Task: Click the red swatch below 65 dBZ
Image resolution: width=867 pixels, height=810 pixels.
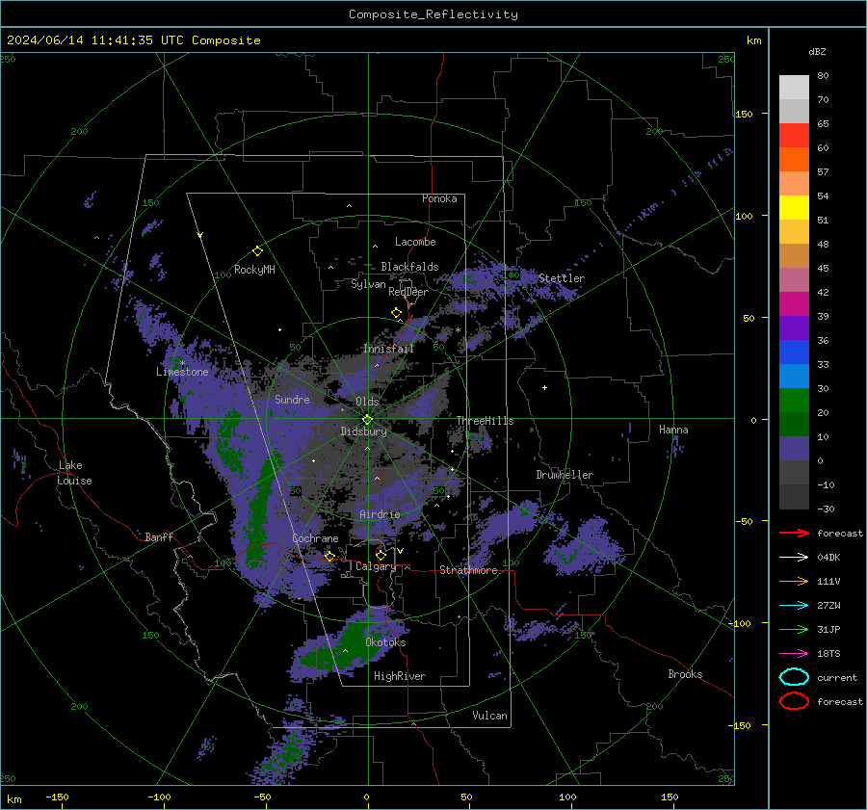Action: tap(794, 136)
